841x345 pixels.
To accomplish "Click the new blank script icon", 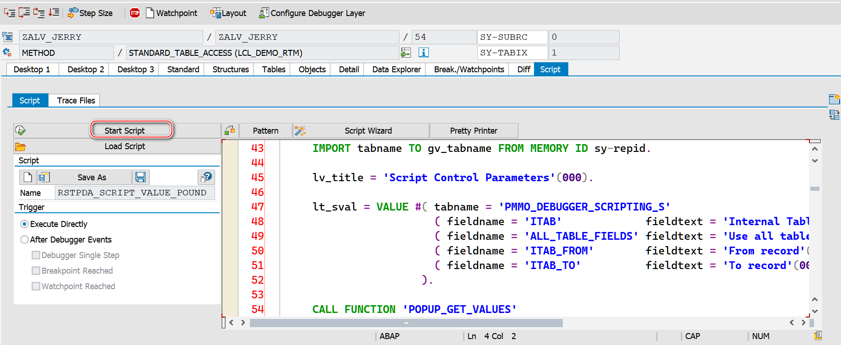I will pyautogui.click(x=28, y=177).
